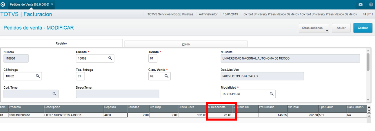This screenshot has height=131, width=375.
Task: Select Tipo Salida cell 501
Action: (332, 115)
